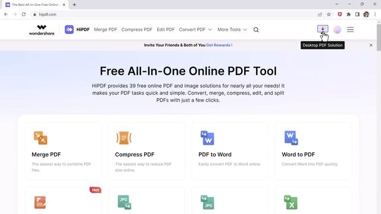Open Edit PDF in navigation bar

tap(165, 30)
